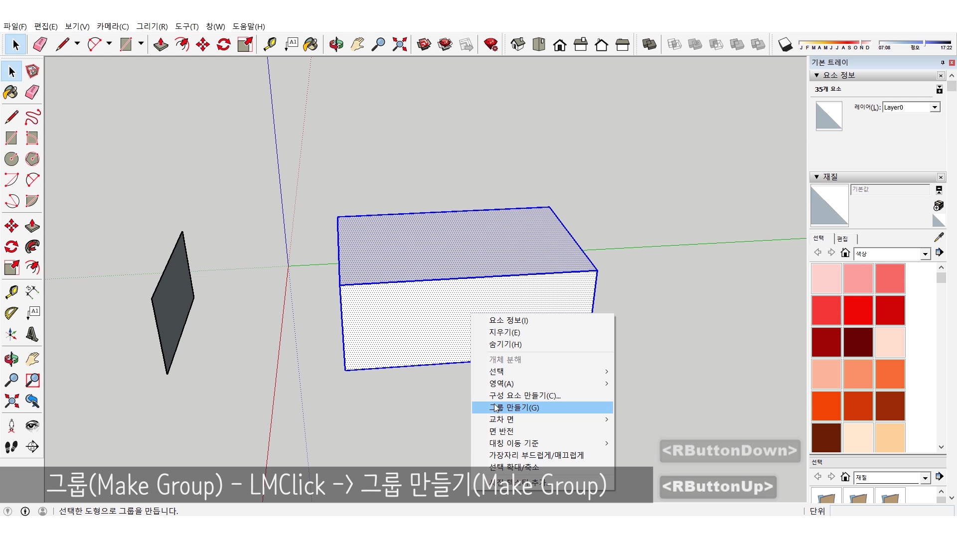
Task: Select the Push/Pull tool in top toolbar
Action: (x=160, y=45)
